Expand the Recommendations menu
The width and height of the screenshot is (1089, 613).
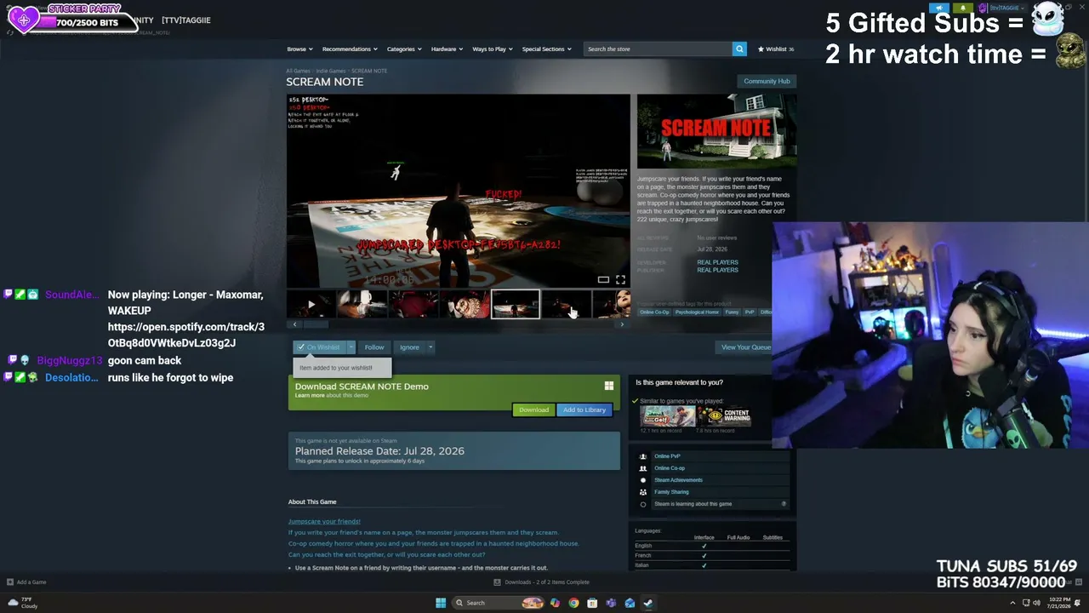coord(350,49)
